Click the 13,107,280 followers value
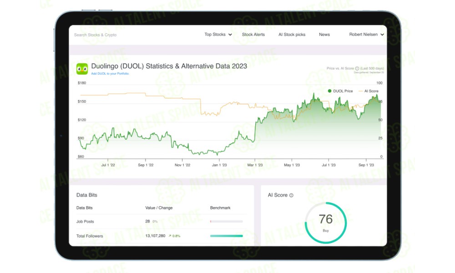 155,236
